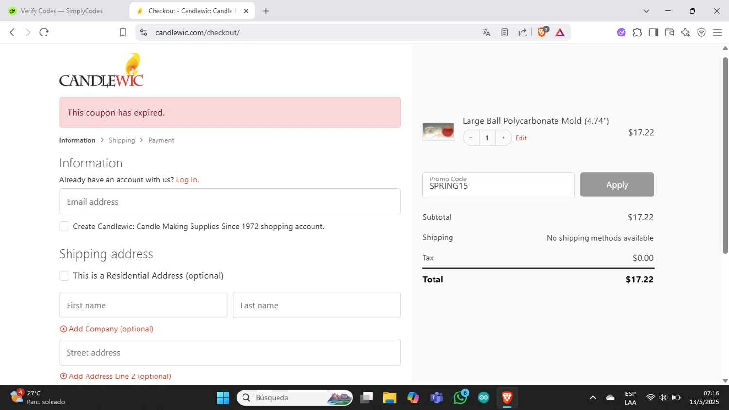Open a new tab with plus button
This screenshot has height=410, width=729.
tap(266, 11)
